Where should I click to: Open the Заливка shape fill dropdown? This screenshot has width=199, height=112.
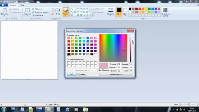[99, 12]
